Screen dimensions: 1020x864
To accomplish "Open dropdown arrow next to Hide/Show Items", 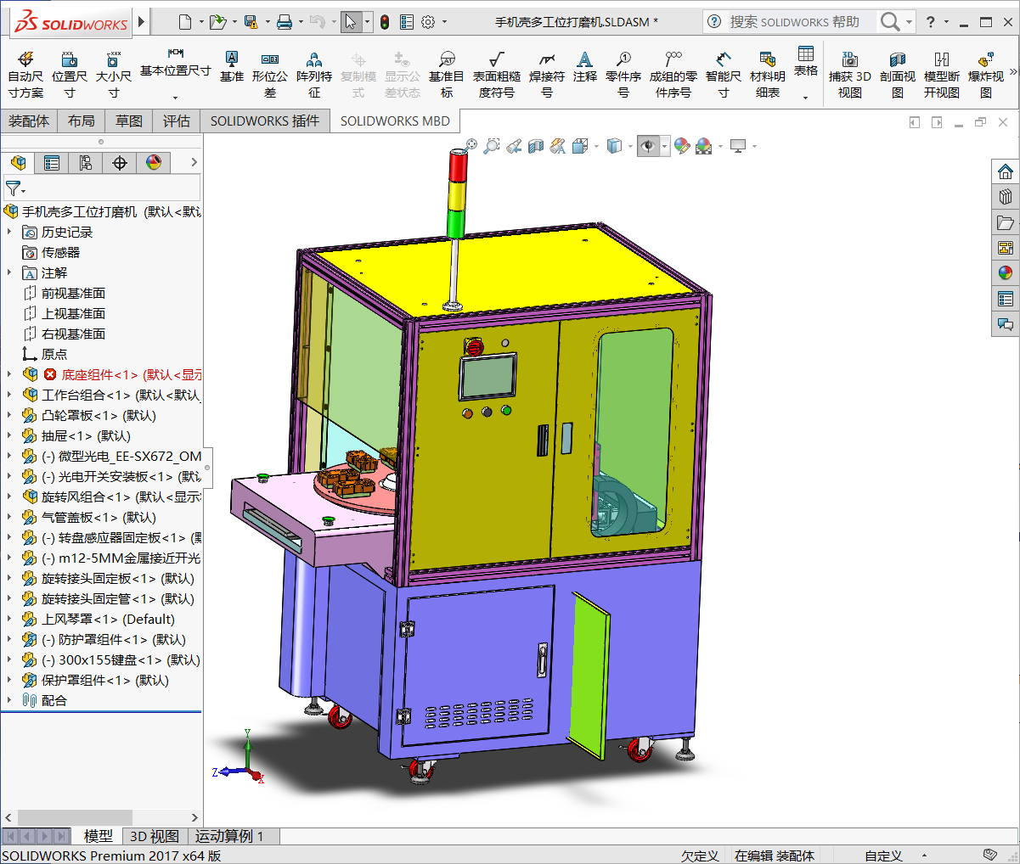I will 665,147.
